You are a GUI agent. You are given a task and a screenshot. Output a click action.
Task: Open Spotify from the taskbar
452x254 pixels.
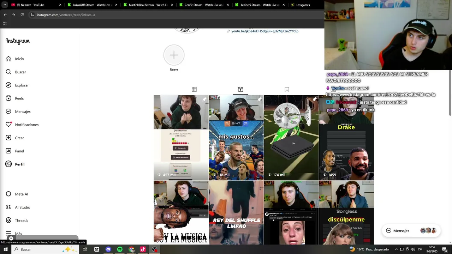120,249
